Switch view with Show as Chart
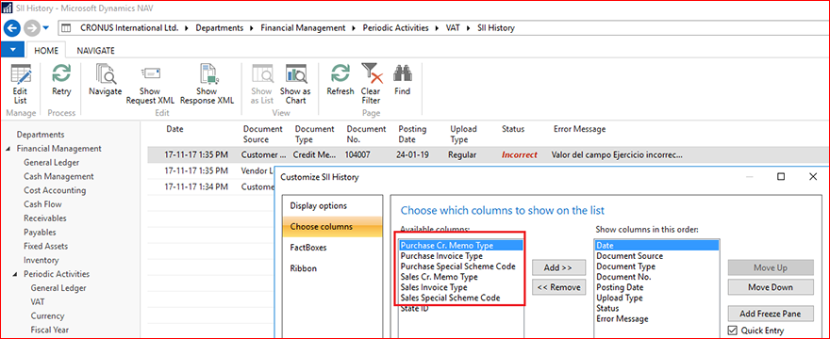Image resolution: width=830 pixels, height=339 pixels. 295,85
